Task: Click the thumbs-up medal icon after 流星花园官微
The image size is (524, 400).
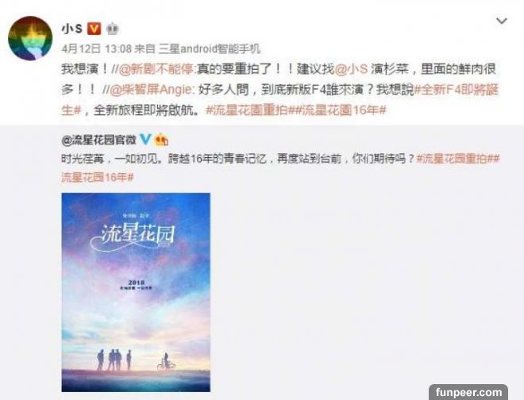Action: (161, 140)
